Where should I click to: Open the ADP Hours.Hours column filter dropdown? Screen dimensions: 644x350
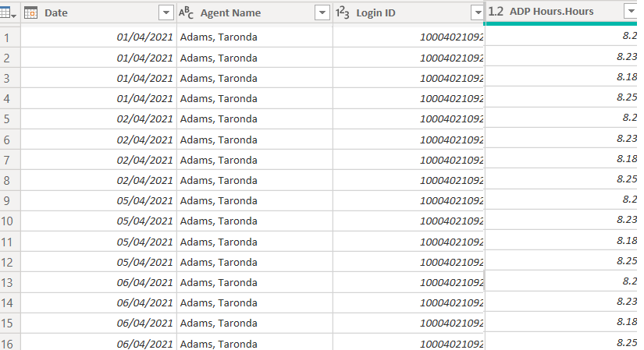pos(631,11)
